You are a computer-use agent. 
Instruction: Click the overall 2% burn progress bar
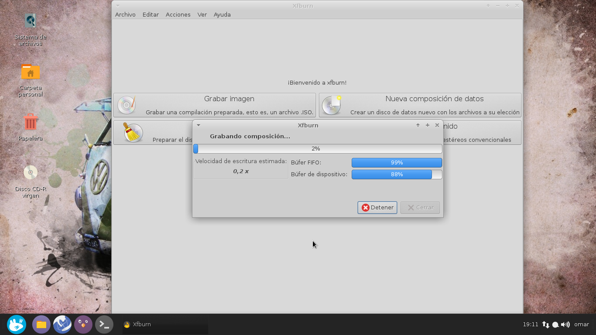pyautogui.click(x=318, y=149)
